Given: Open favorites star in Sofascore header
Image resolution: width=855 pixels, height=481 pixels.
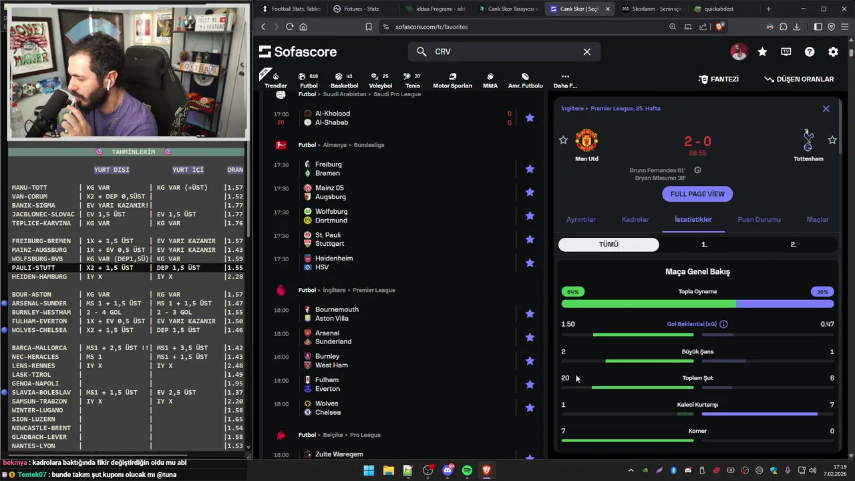Looking at the screenshot, I should [762, 51].
